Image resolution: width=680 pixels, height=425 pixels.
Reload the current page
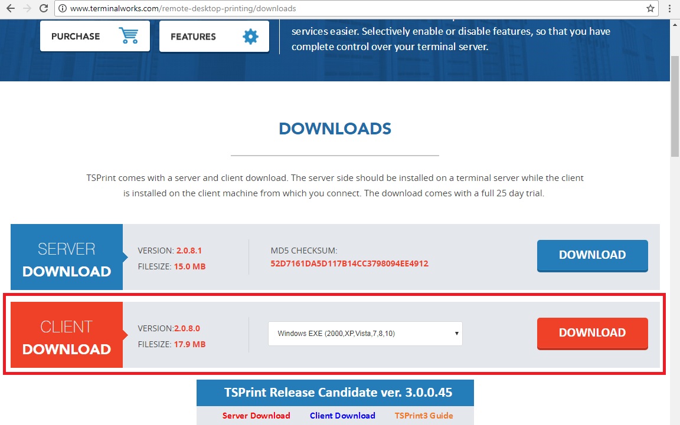(44, 9)
